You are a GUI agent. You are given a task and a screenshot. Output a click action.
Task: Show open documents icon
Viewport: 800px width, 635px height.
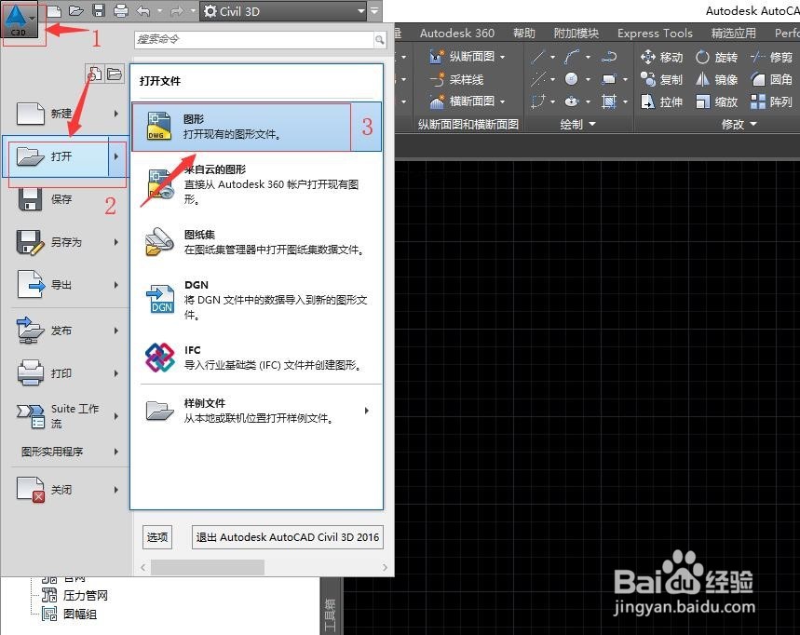(115, 74)
